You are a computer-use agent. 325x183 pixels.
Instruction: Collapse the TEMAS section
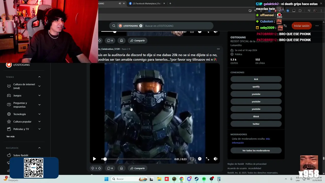[39, 77]
